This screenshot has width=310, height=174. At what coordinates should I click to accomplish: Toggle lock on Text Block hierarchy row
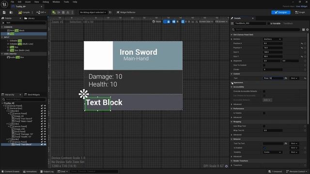42,145
